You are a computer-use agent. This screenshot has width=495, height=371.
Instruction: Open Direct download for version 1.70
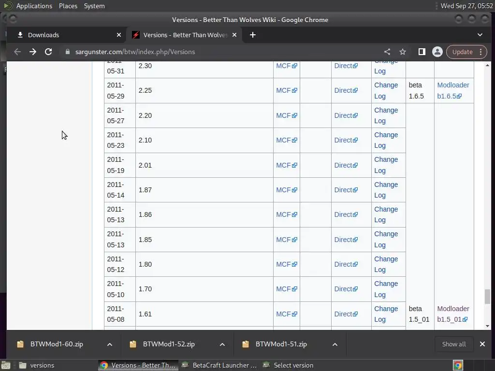pyautogui.click(x=346, y=289)
